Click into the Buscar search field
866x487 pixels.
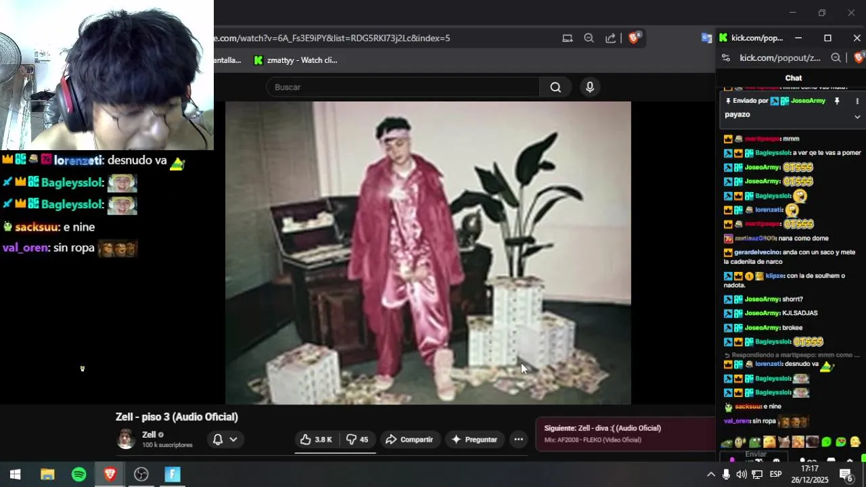403,87
